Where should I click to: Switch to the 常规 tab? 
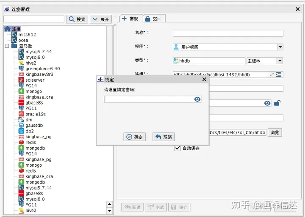tap(131, 19)
